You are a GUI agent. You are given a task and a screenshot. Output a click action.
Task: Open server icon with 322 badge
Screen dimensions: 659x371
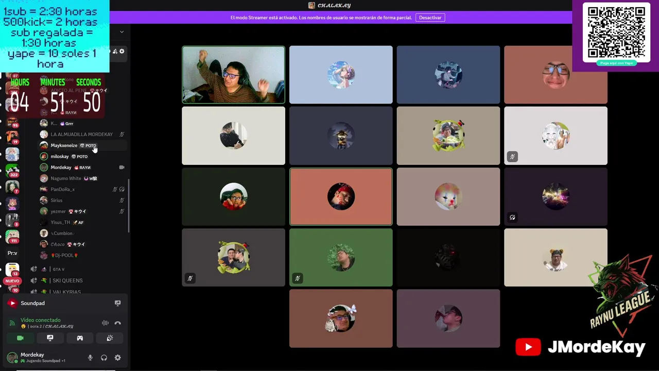tap(12, 170)
